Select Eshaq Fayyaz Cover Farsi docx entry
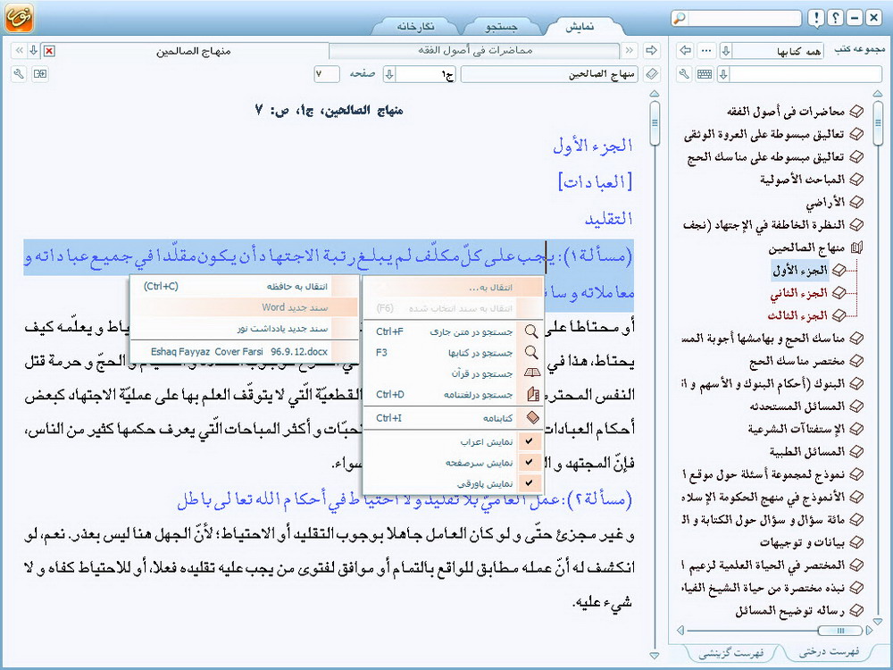This screenshot has width=893, height=670. tap(245, 351)
